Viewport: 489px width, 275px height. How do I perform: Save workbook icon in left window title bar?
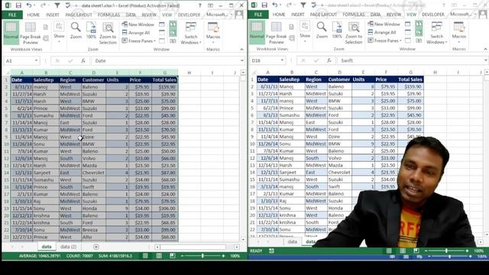pos(18,5)
